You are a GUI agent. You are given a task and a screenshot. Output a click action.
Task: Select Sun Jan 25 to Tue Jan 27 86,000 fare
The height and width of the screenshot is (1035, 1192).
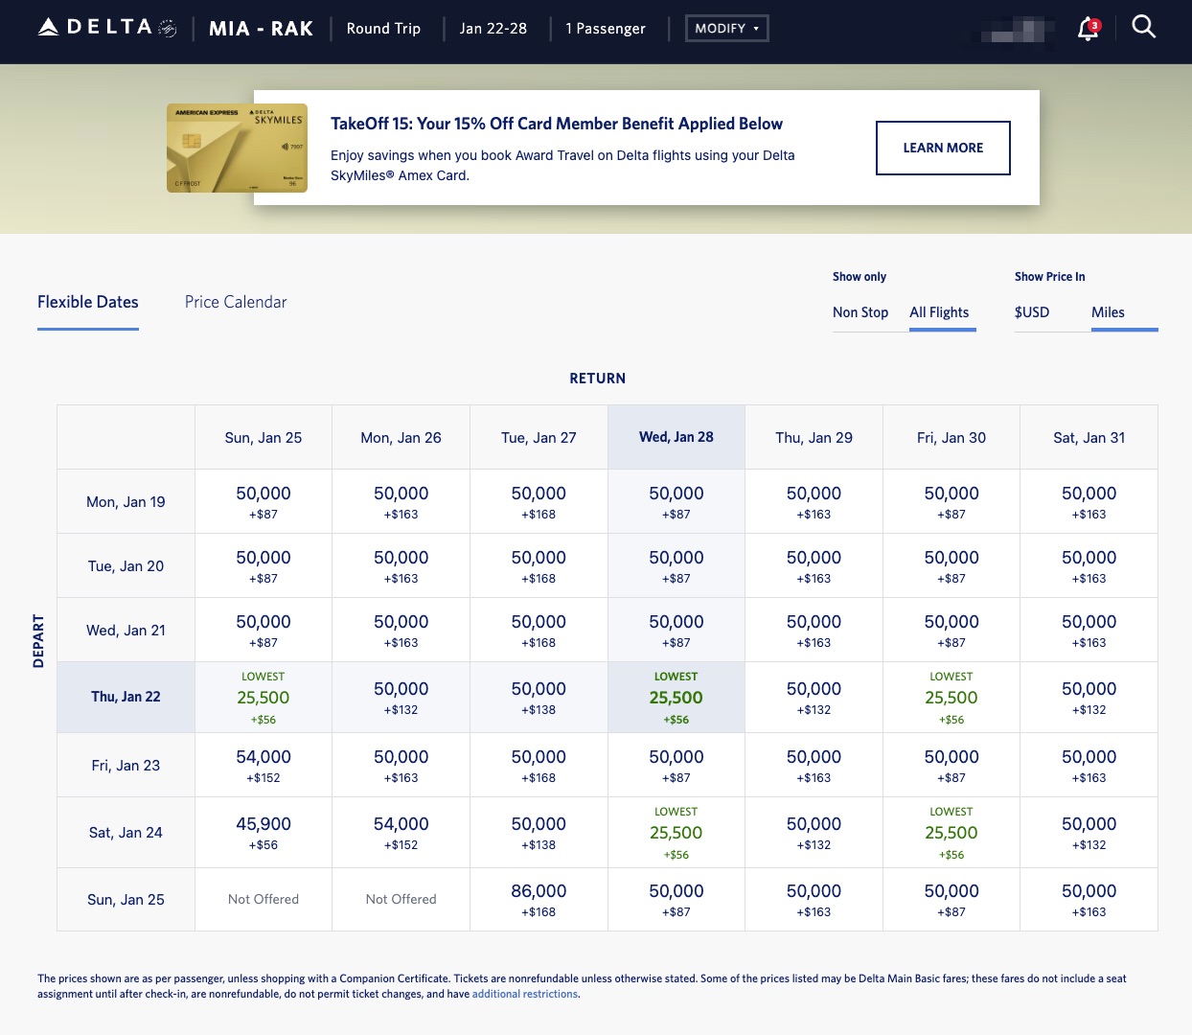(x=539, y=899)
